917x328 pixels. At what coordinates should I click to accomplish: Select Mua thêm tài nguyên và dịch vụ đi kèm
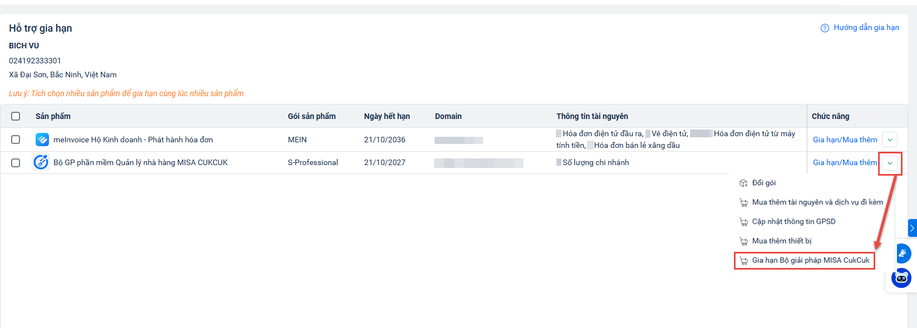pos(817,202)
